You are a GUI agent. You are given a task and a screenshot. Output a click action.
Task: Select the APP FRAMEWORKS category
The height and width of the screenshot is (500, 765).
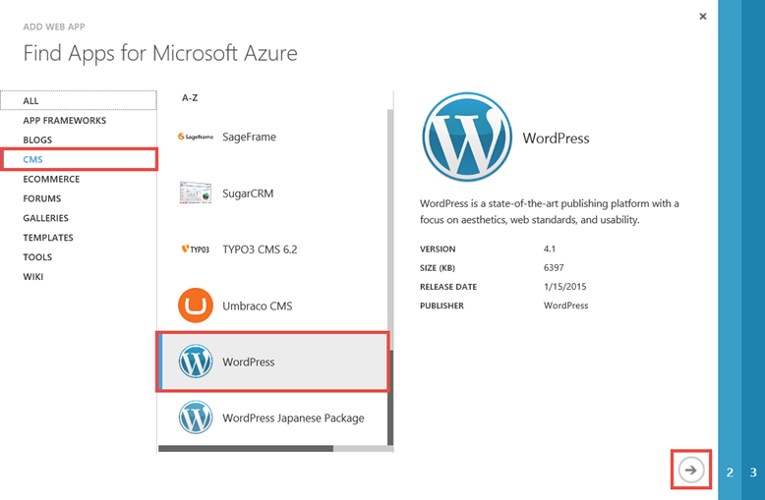[79, 120]
